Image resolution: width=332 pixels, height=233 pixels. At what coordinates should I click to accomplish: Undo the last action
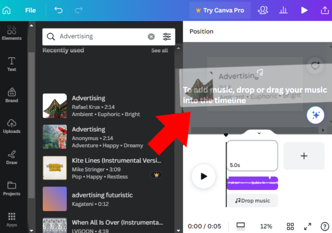58,10
